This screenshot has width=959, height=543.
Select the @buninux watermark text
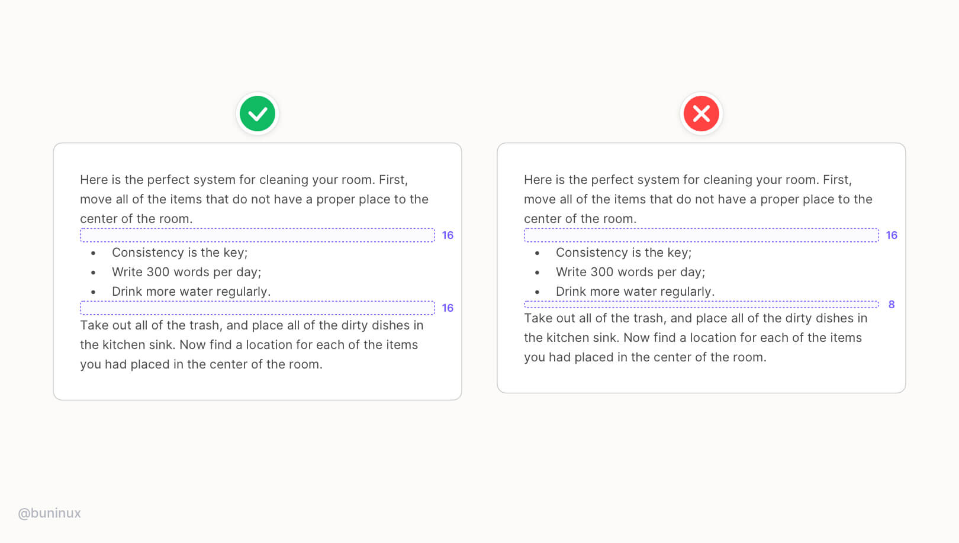coord(50,513)
